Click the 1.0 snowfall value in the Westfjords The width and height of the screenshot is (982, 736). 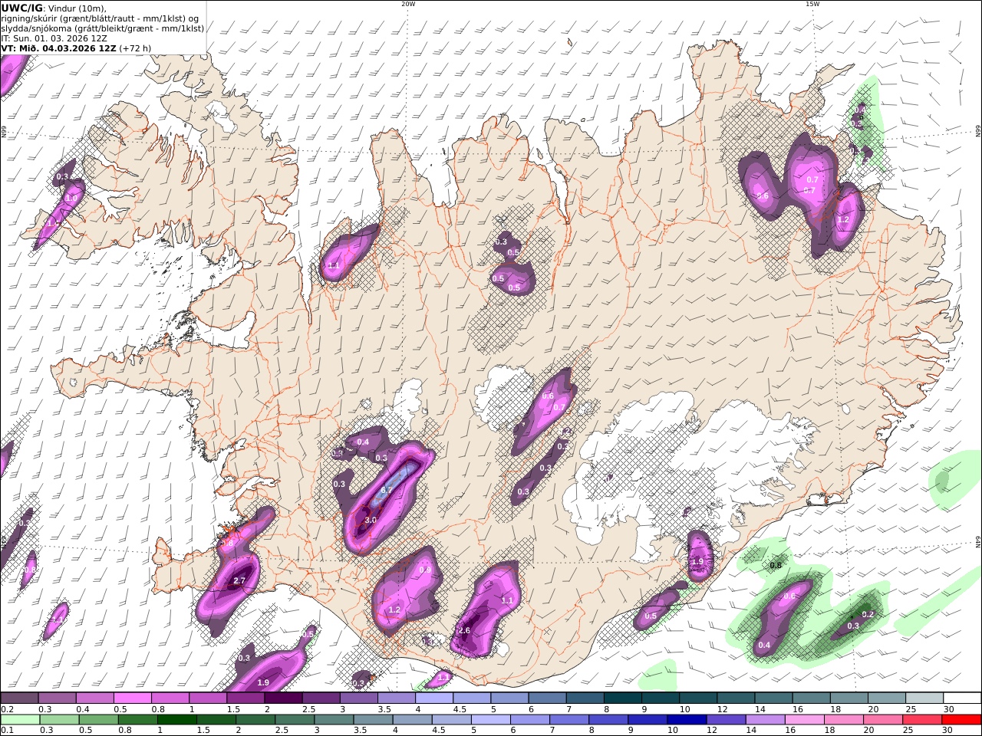[71, 198]
